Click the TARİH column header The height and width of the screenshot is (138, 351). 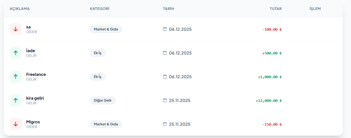[x=169, y=9]
